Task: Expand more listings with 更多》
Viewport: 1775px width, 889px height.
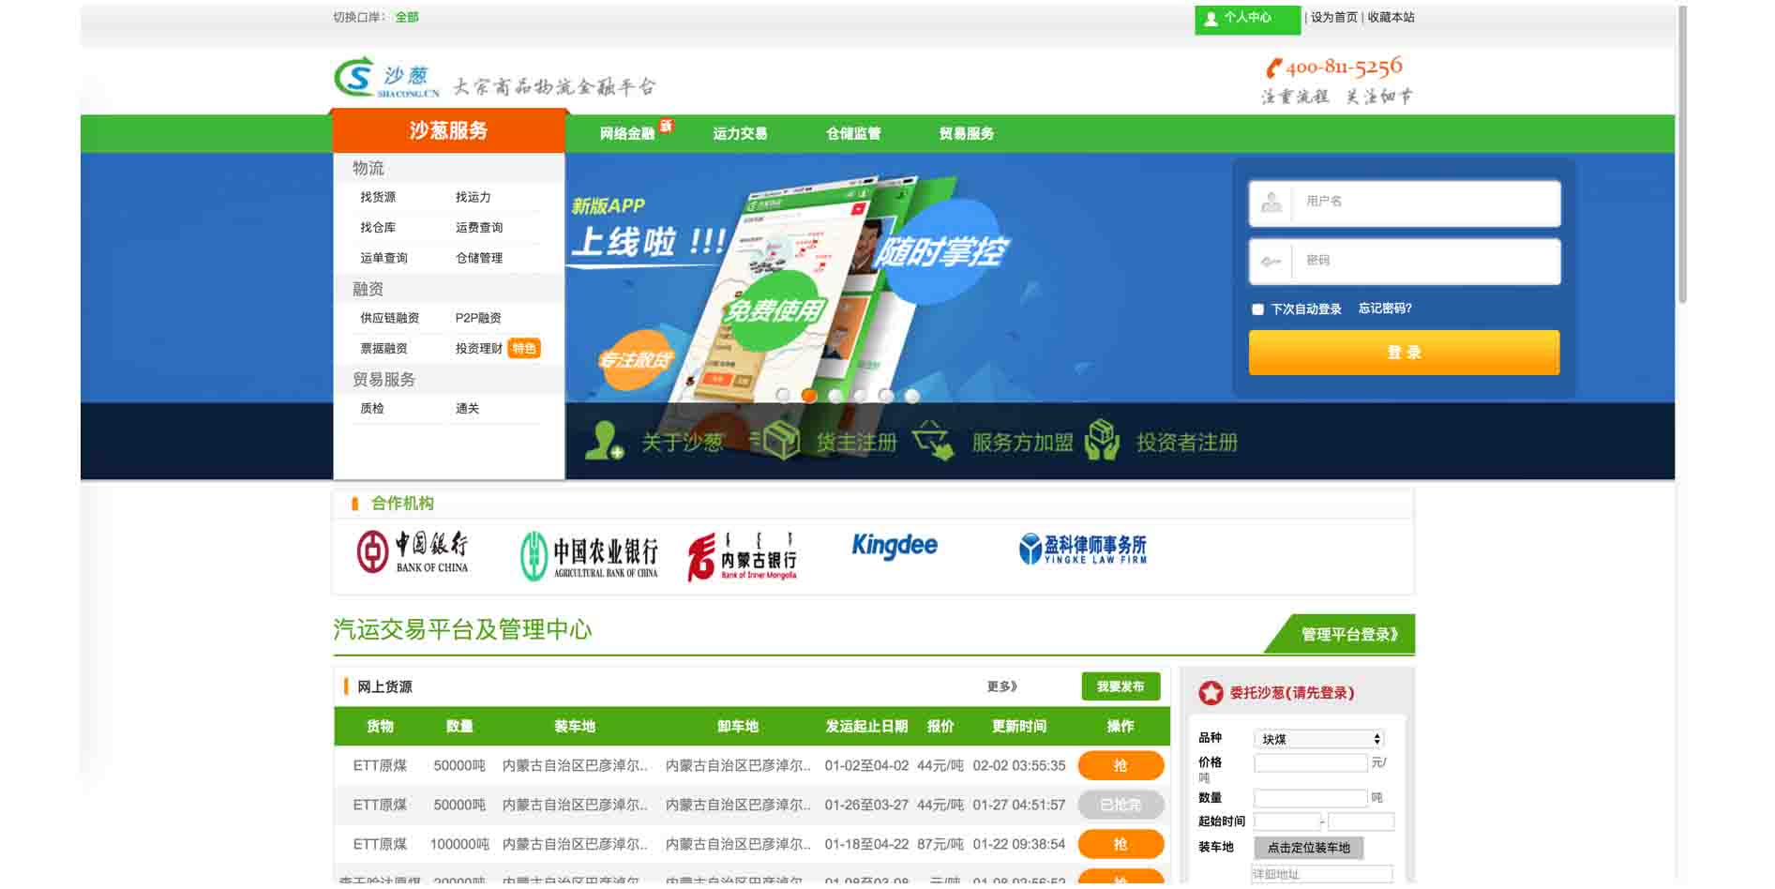Action: [1001, 686]
